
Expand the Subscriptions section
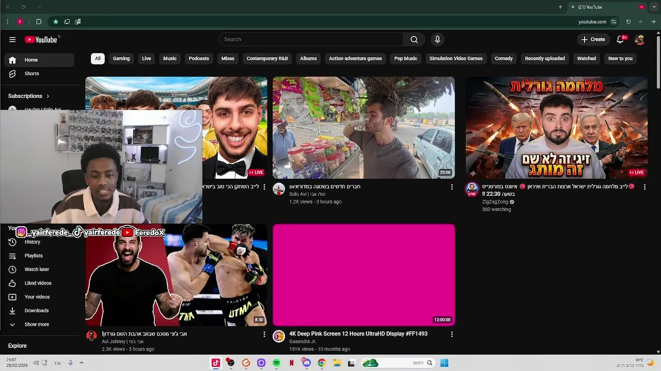[x=29, y=96]
